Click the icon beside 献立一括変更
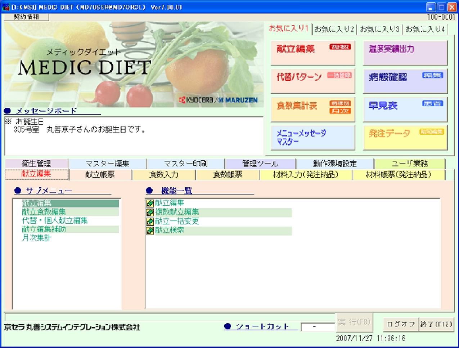Viewport: 459px width, 348px height. (150, 221)
